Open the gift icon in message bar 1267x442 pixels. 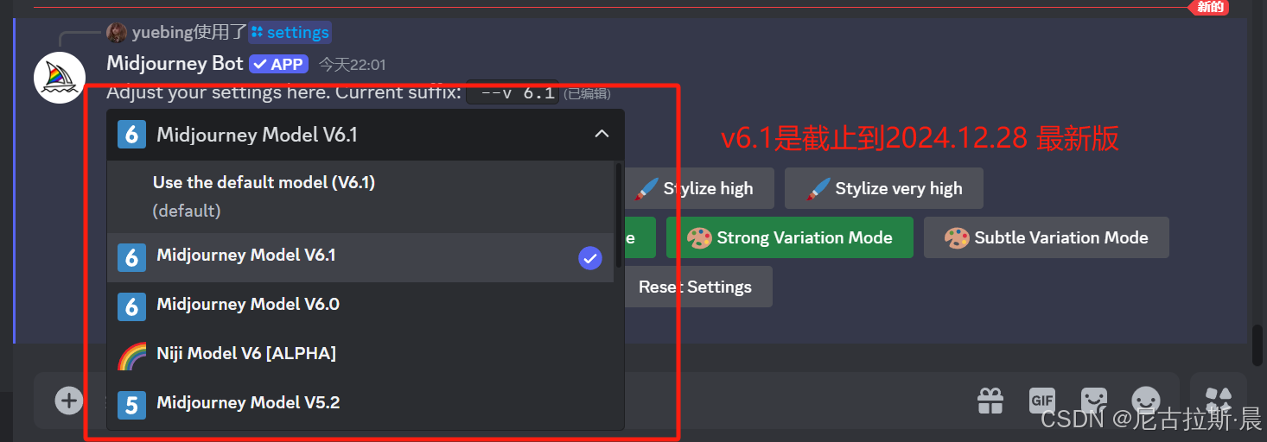990,400
